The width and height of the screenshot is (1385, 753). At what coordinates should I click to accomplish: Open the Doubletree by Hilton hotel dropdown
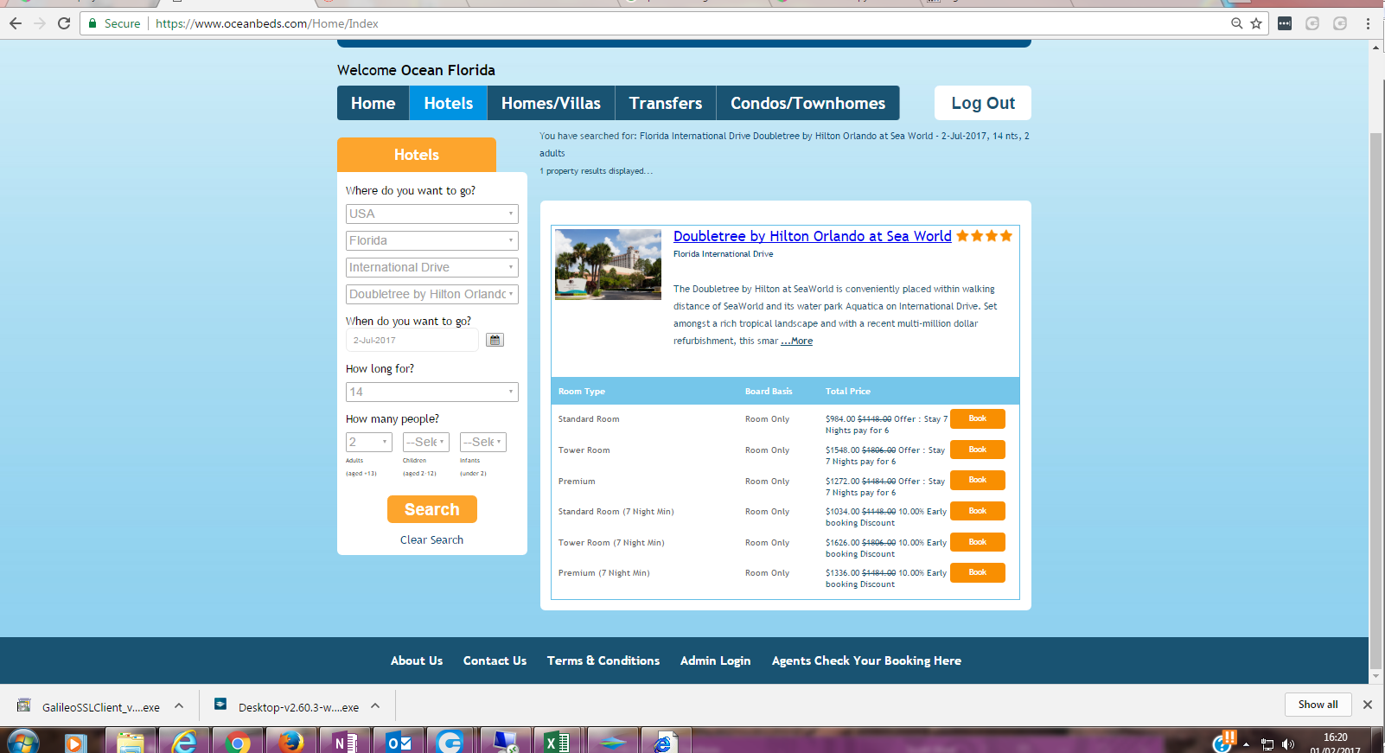click(x=432, y=294)
